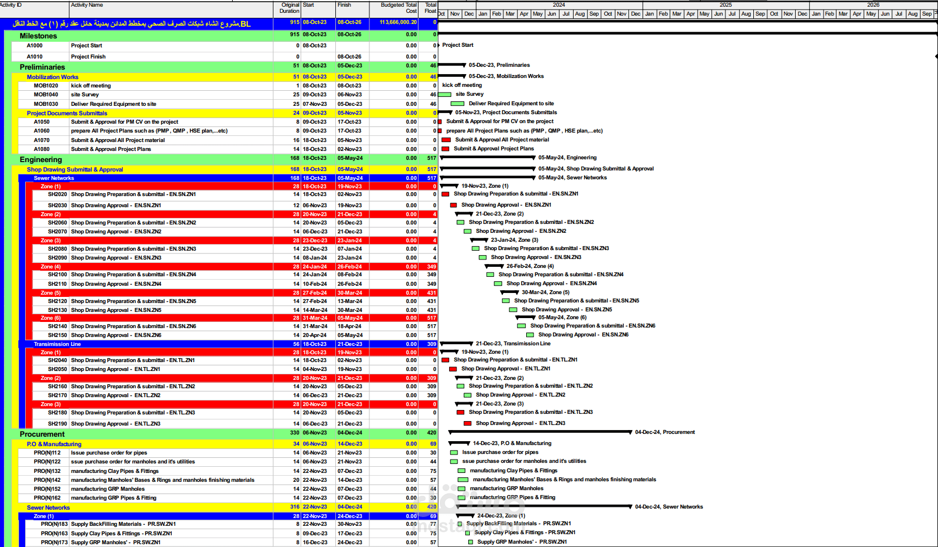Select the Mobilization Works group row
This screenshot has height=547, width=938.
coord(224,77)
